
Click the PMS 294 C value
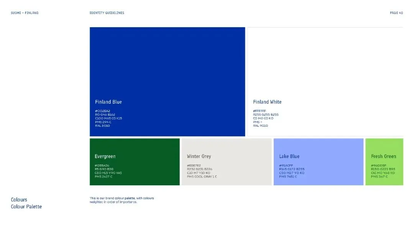click(x=103, y=122)
